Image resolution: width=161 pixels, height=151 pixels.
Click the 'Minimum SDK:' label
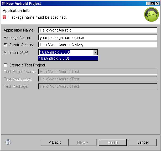coord(16,53)
